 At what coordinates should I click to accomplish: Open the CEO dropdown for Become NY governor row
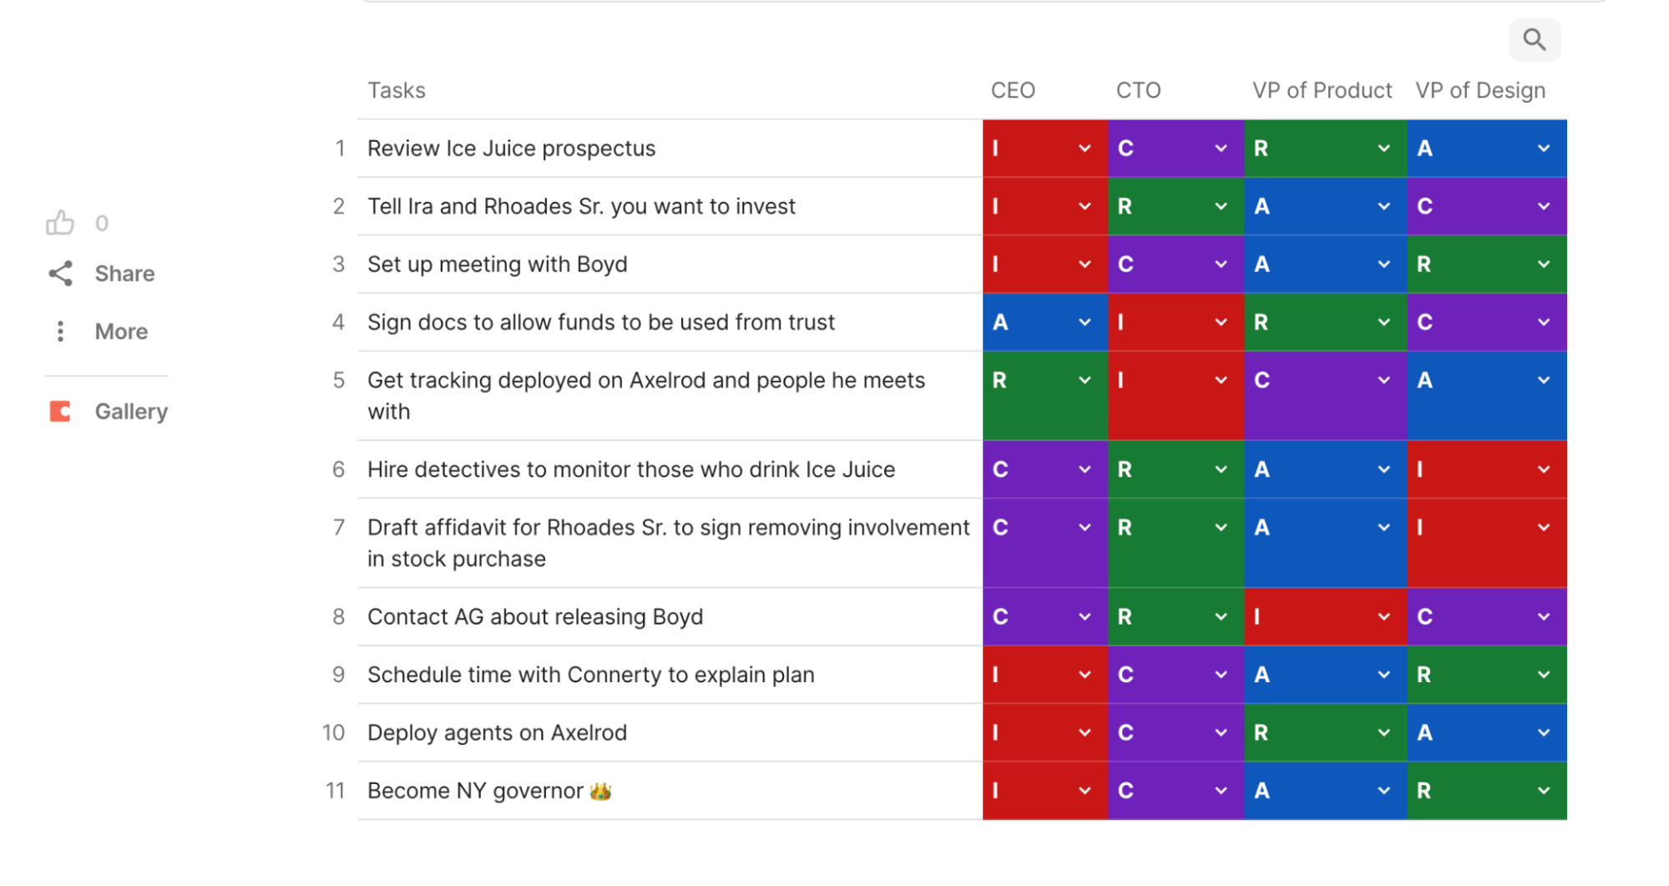click(x=1084, y=790)
